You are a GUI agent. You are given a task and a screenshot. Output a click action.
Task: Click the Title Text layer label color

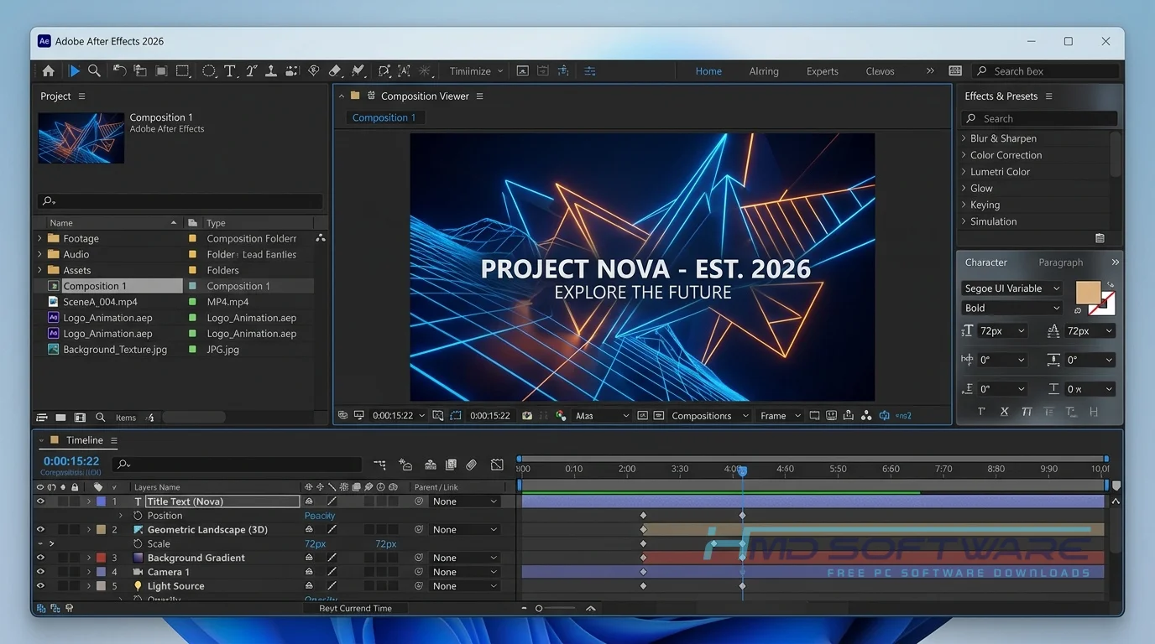pyautogui.click(x=101, y=501)
